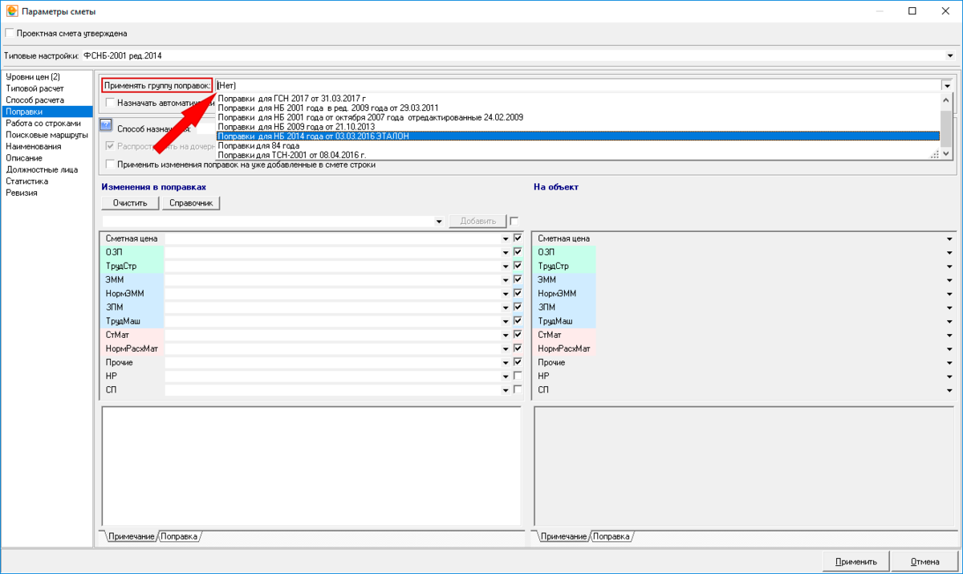Open Статистика section
The height and width of the screenshot is (574, 963).
pyautogui.click(x=27, y=181)
